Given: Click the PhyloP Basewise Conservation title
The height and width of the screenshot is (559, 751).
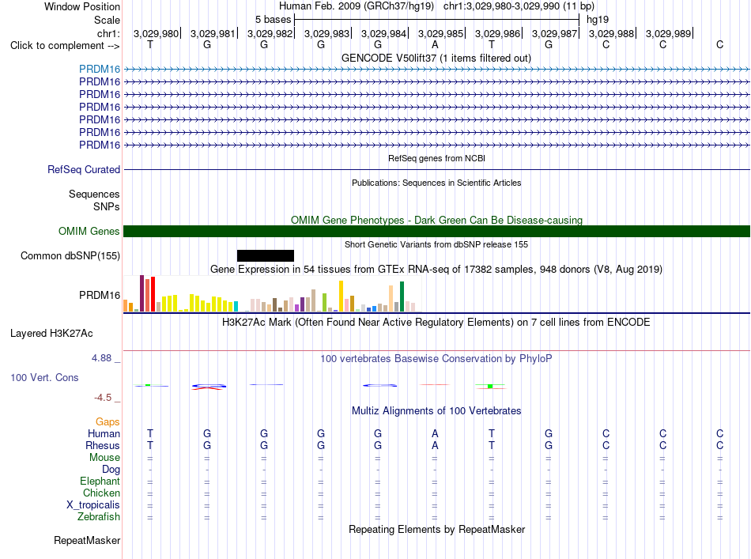Looking at the screenshot, I should click(x=436, y=358).
